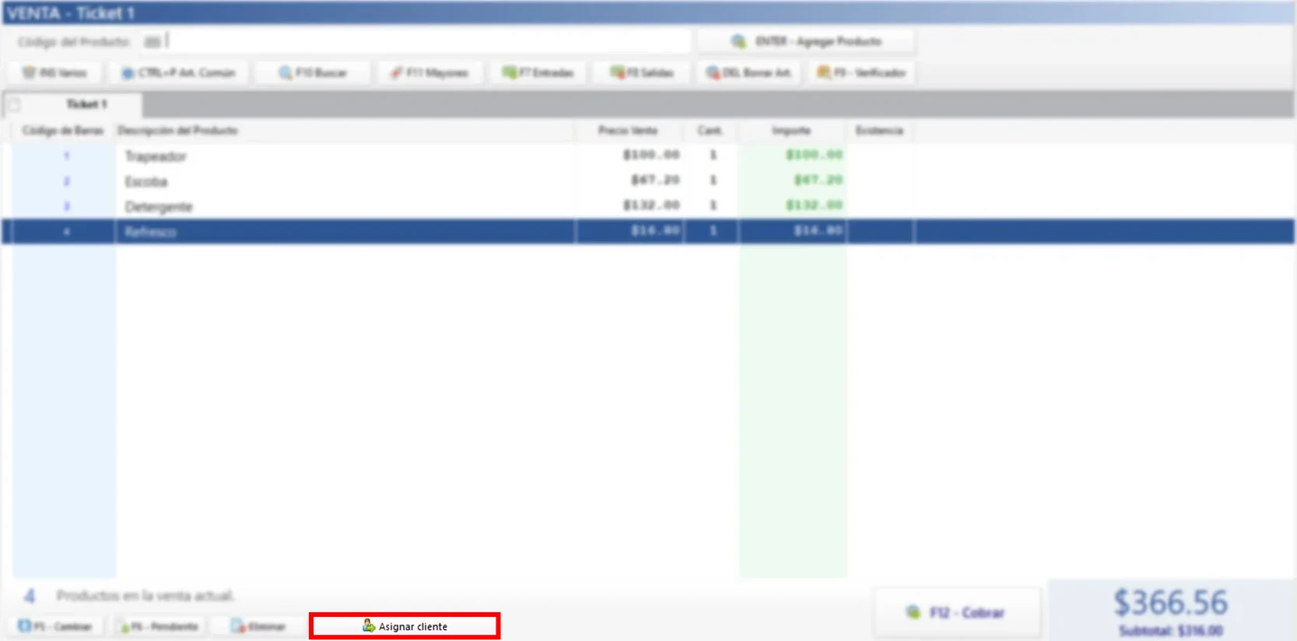1297x641 pixels.
Task: Switch to the Ticket 1 tab
Action: (86, 104)
